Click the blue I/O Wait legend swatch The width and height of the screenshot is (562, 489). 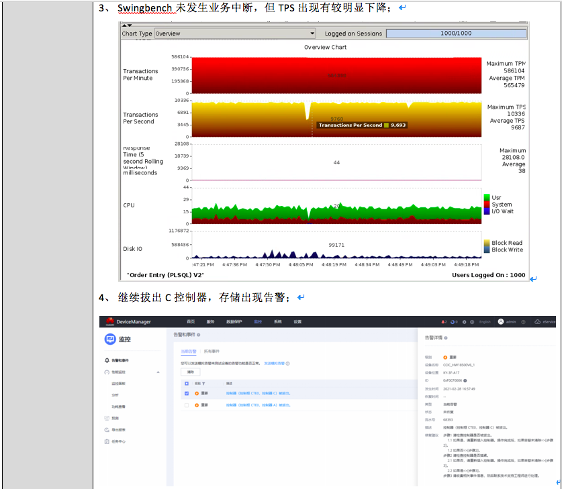pos(487,211)
